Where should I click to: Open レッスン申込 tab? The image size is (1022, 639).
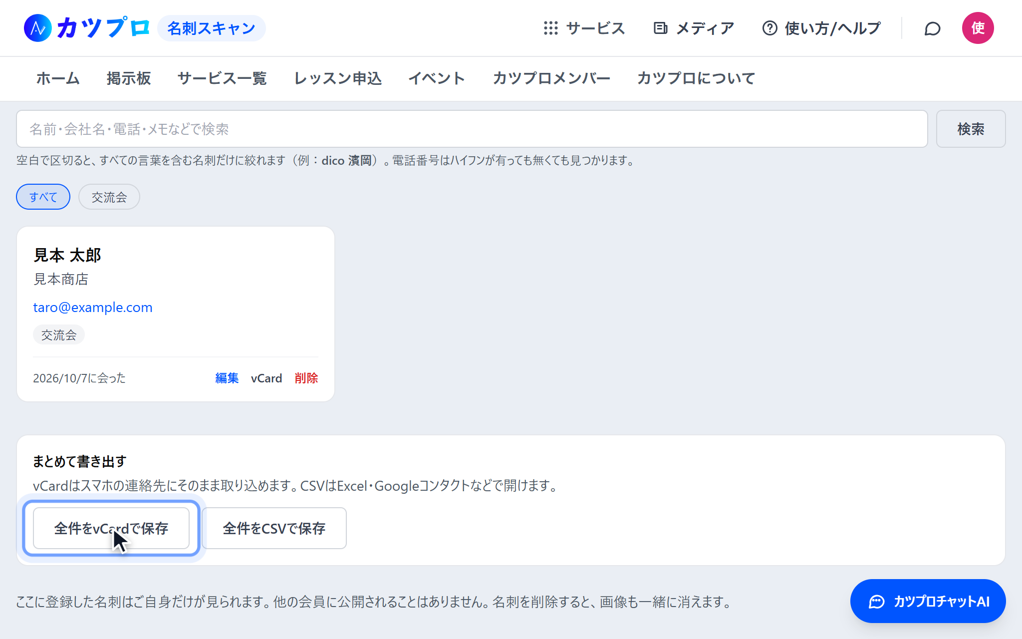pyautogui.click(x=338, y=78)
